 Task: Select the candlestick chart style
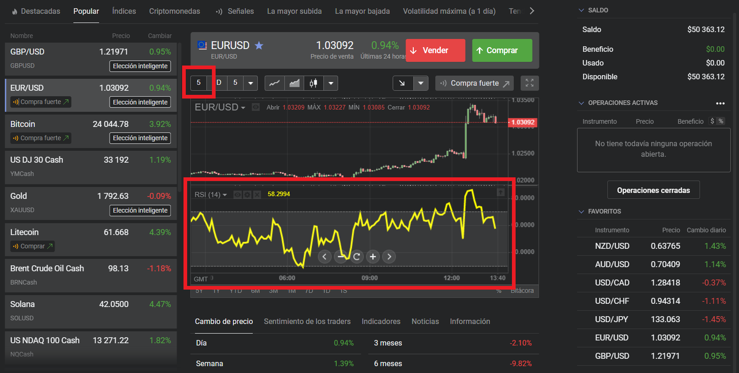[x=314, y=83]
